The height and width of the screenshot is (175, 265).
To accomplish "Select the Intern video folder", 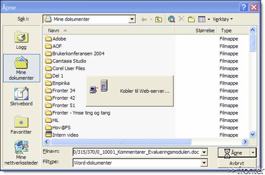I will 62,135.
